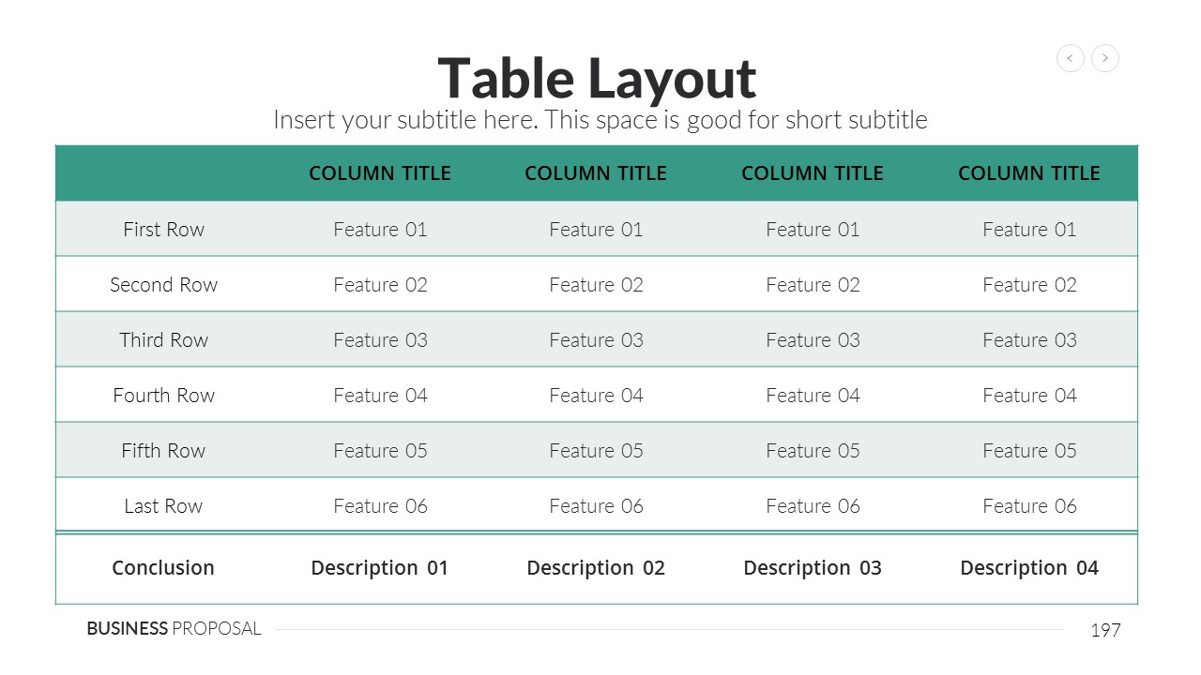Click the subtitle placeholder text

pyautogui.click(x=600, y=120)
